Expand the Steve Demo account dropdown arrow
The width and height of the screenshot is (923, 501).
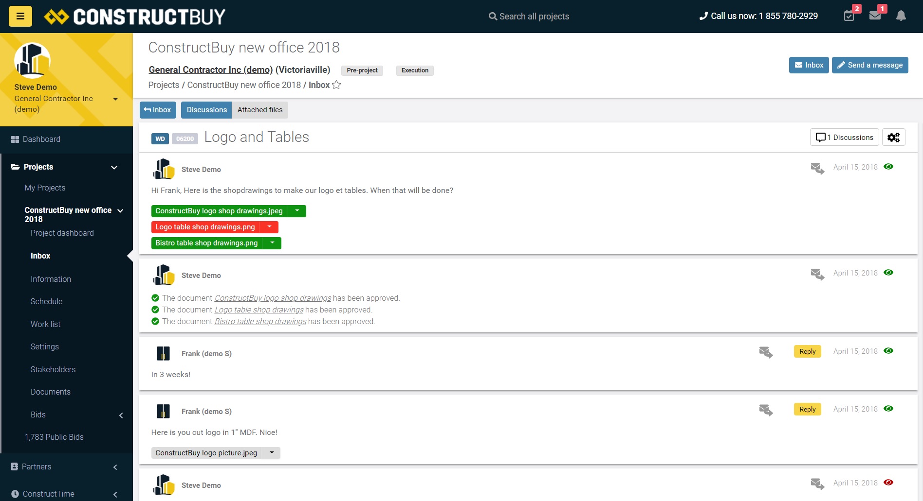tap(115, 99)
